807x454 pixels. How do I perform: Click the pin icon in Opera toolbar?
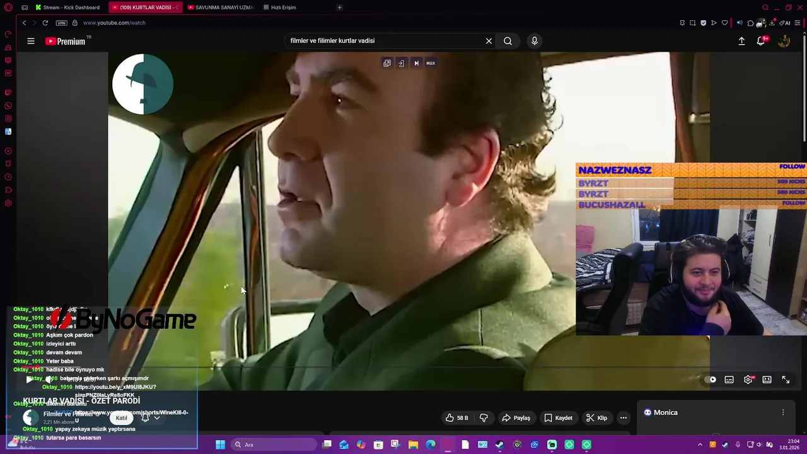(682, 23)
